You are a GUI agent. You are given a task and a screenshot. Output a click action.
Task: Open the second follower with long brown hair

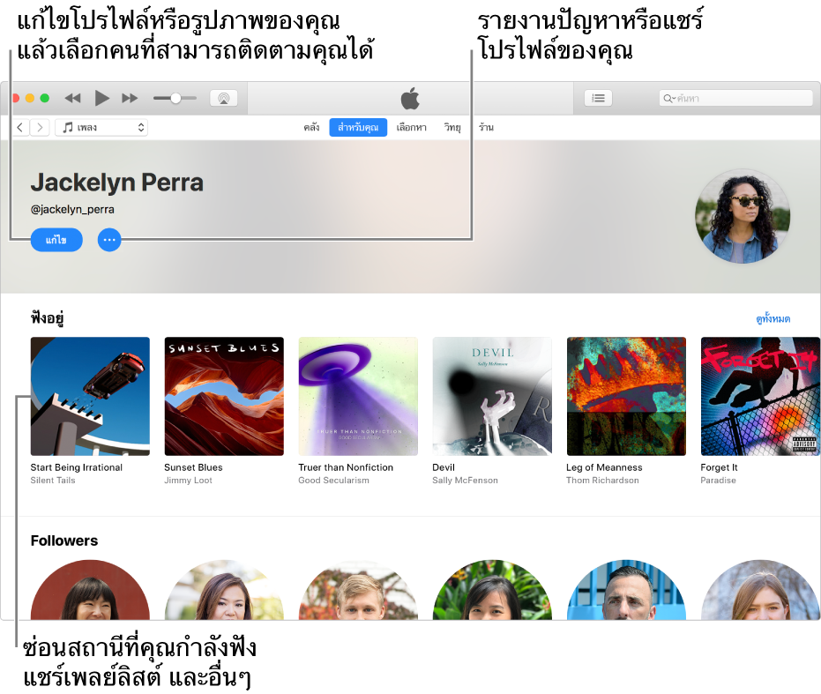(224, 590)
